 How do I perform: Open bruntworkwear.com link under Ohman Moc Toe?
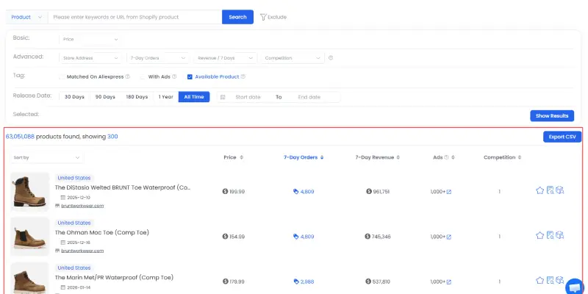pos(82,251)
